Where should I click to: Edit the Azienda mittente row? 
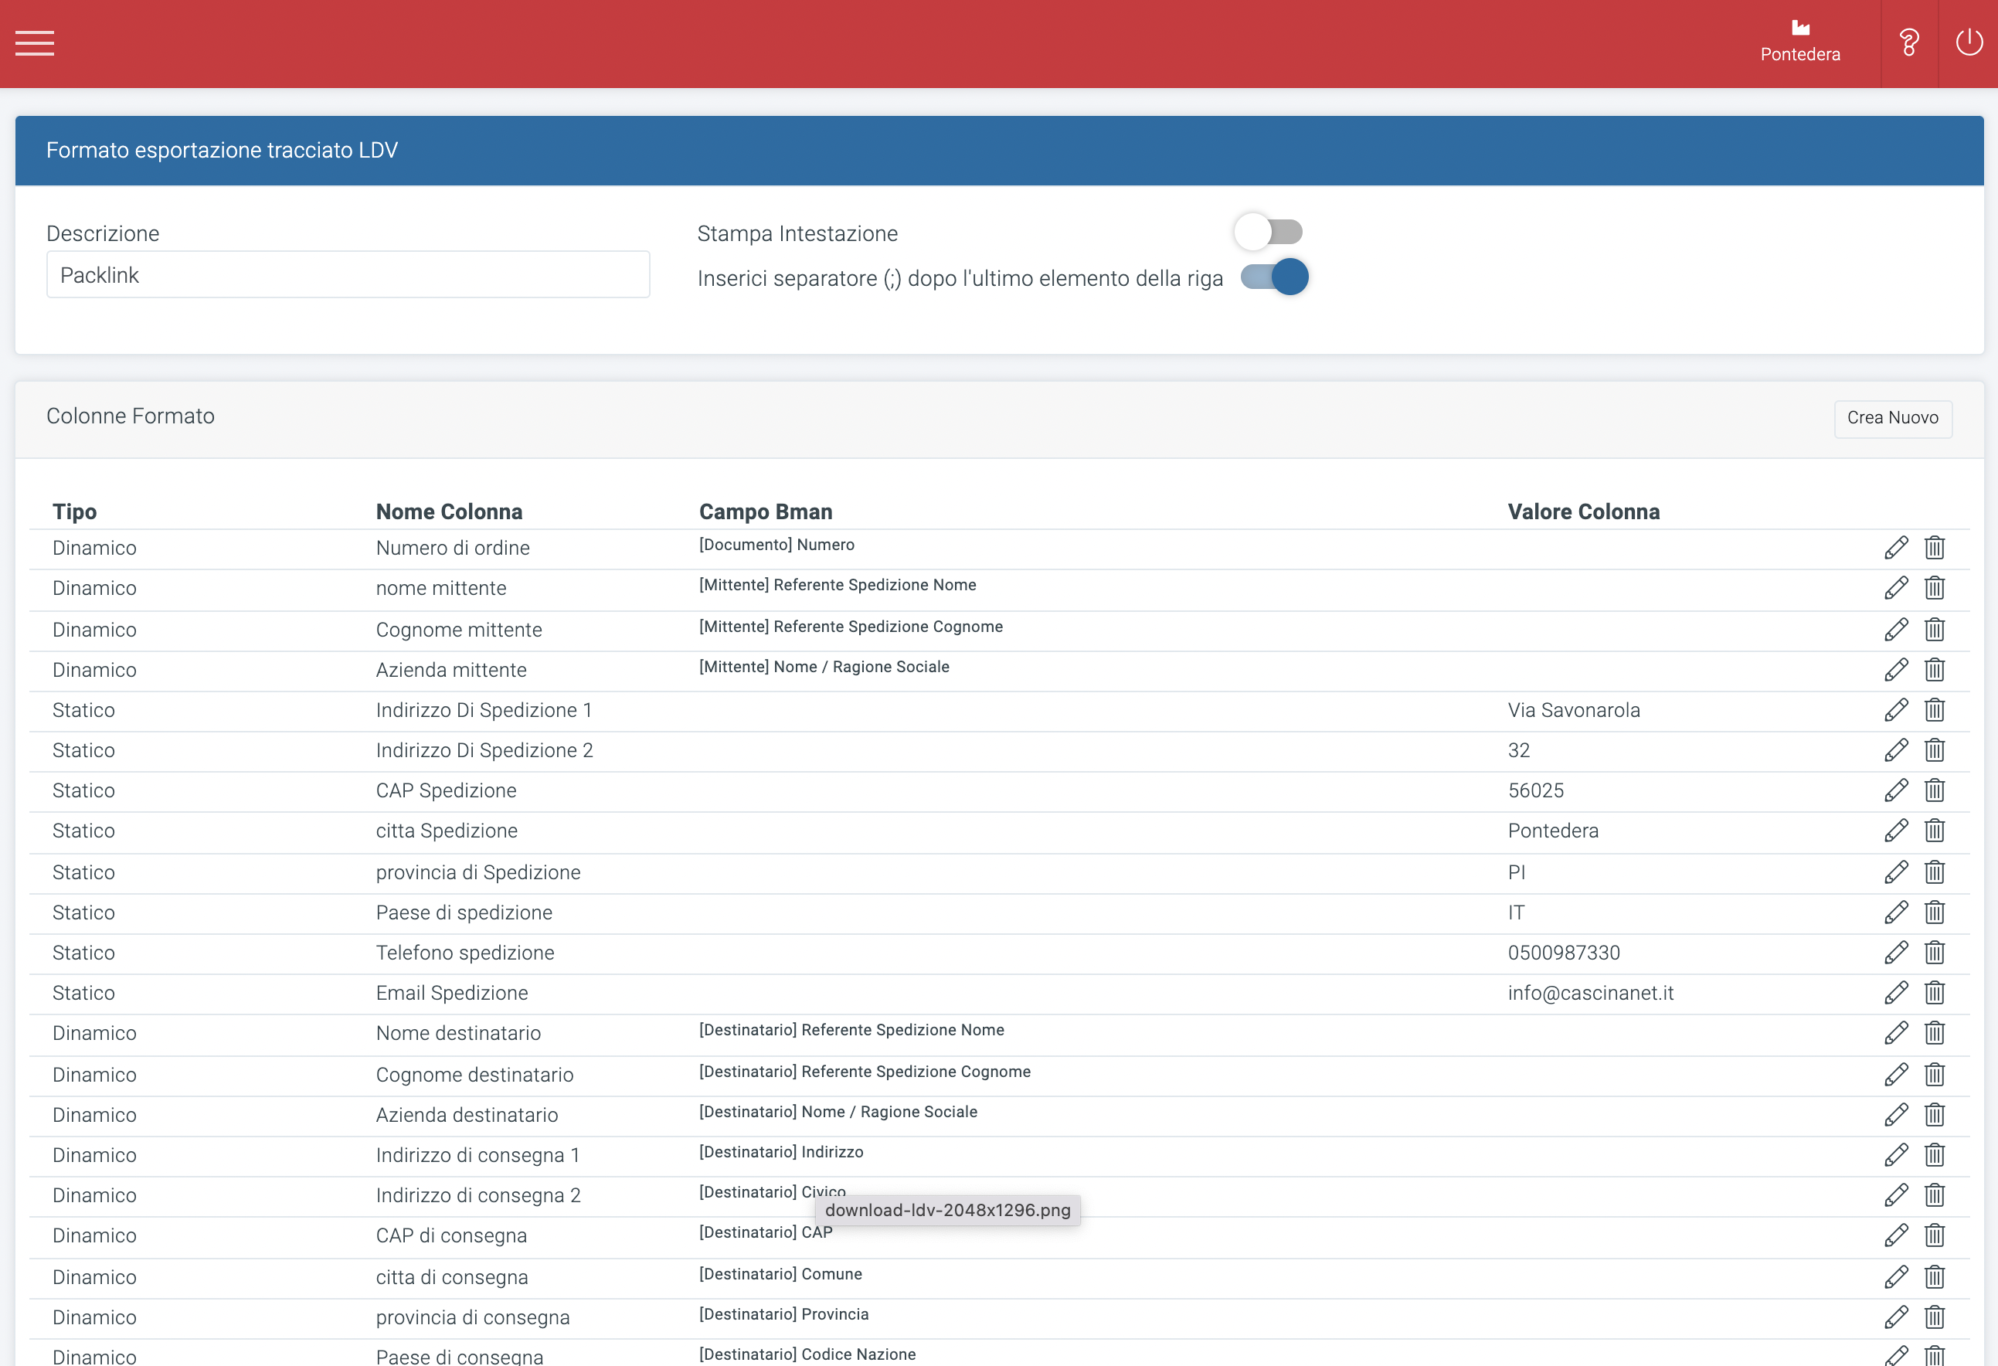pos(1896,670)
